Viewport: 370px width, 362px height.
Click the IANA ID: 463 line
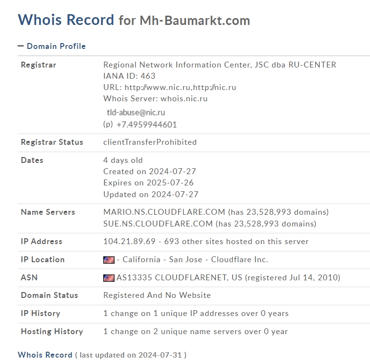tap(129, 76)
